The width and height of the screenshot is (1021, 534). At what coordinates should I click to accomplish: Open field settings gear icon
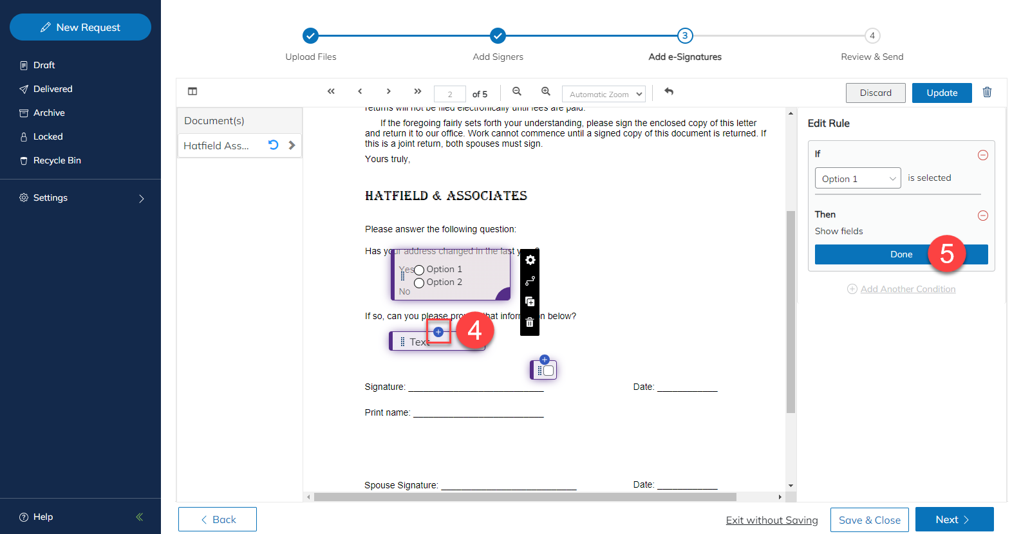(530, 260)
